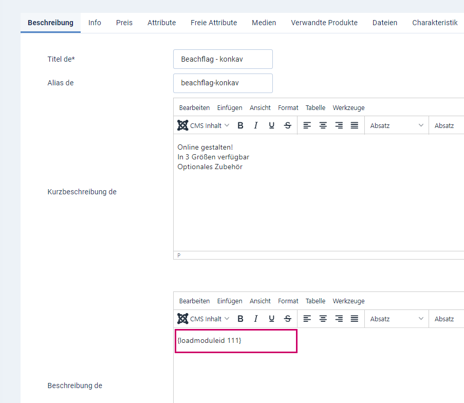Center text in Kurzbeschreibung editor

pyautogui.click(x=323, y=125)
